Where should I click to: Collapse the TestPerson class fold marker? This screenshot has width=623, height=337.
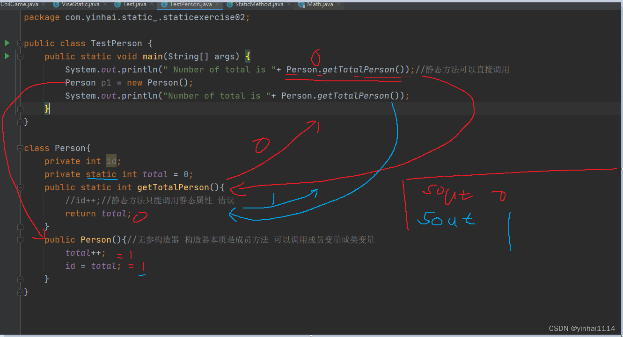20,43
